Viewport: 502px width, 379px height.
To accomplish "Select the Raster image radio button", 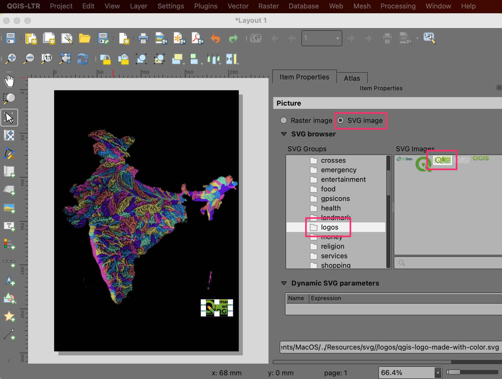I will click(x=284, y=120).
